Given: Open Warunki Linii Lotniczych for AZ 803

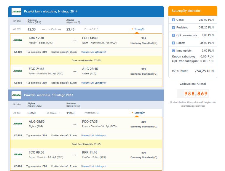Looking at the screenshot, I should 94,135.
